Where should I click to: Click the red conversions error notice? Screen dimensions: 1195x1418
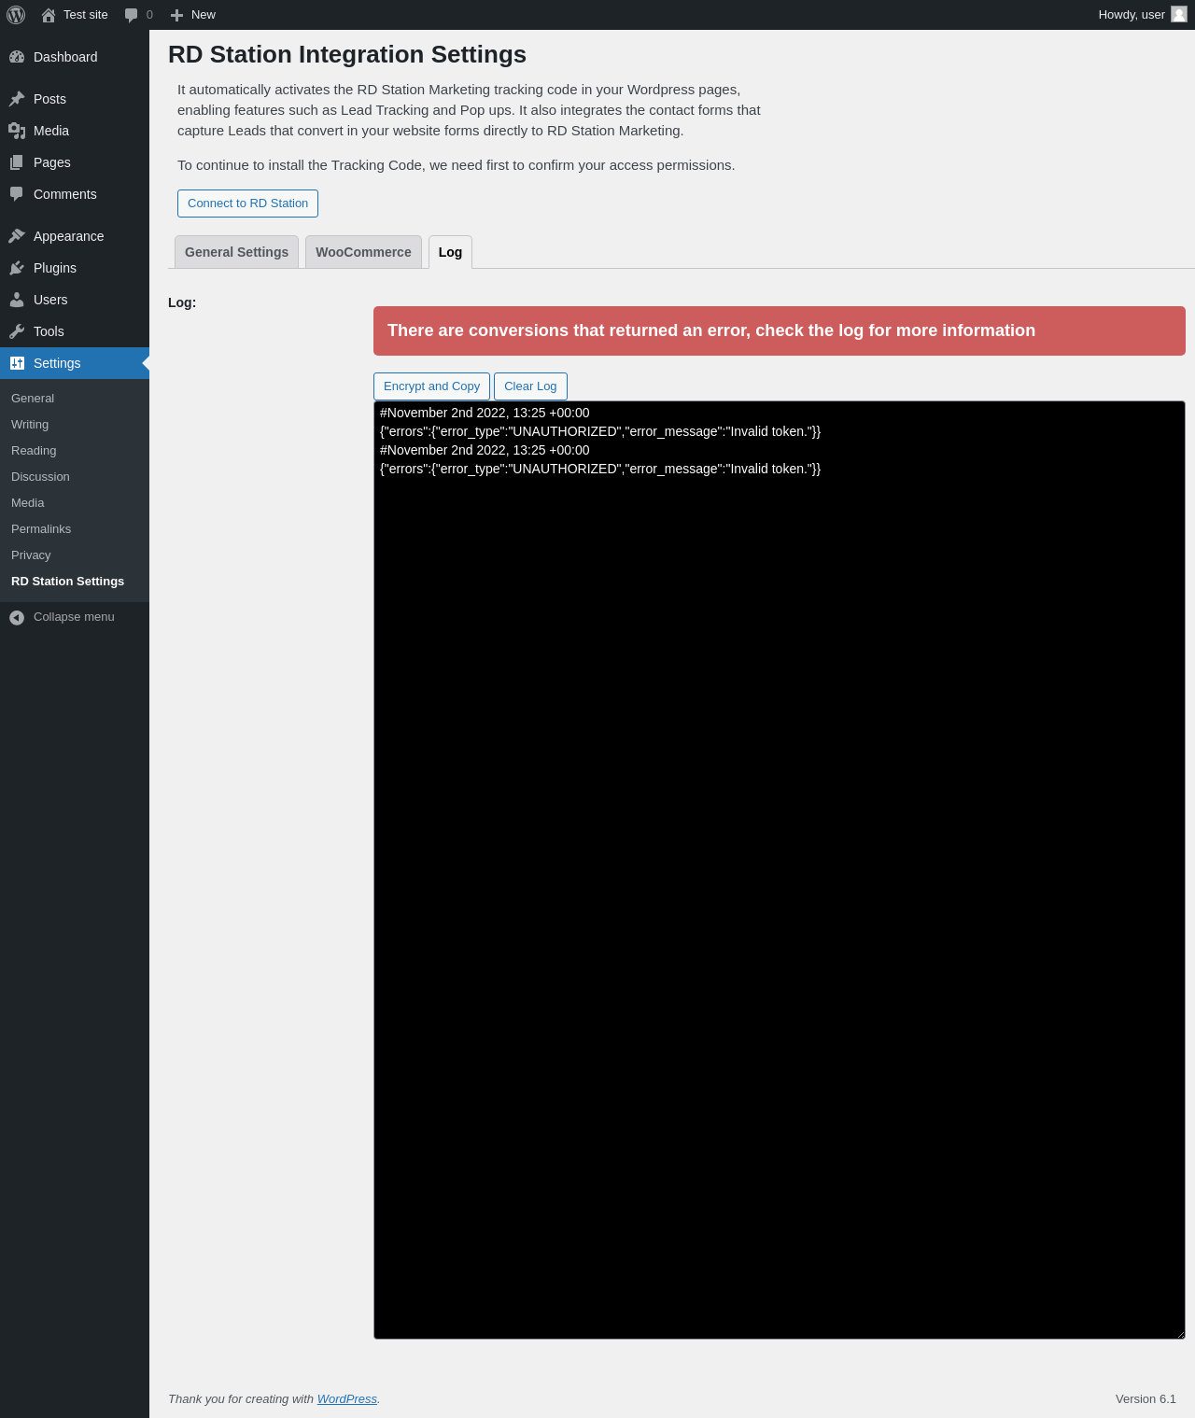click(x=780, y=330)
